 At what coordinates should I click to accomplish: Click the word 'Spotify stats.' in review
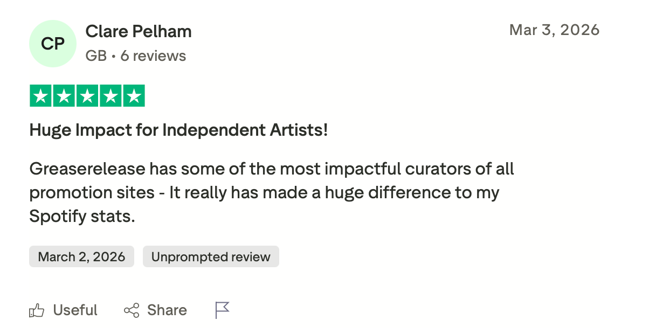pos(82,217)
